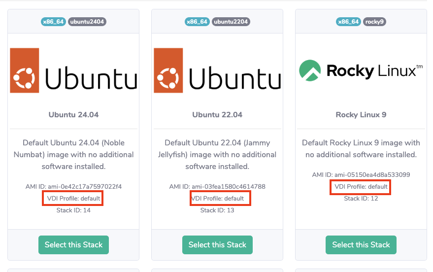Viewport: 433px width, 272px height.
Task: Select this Stack for Ubuntu 24.04
Action: (73, 245)
